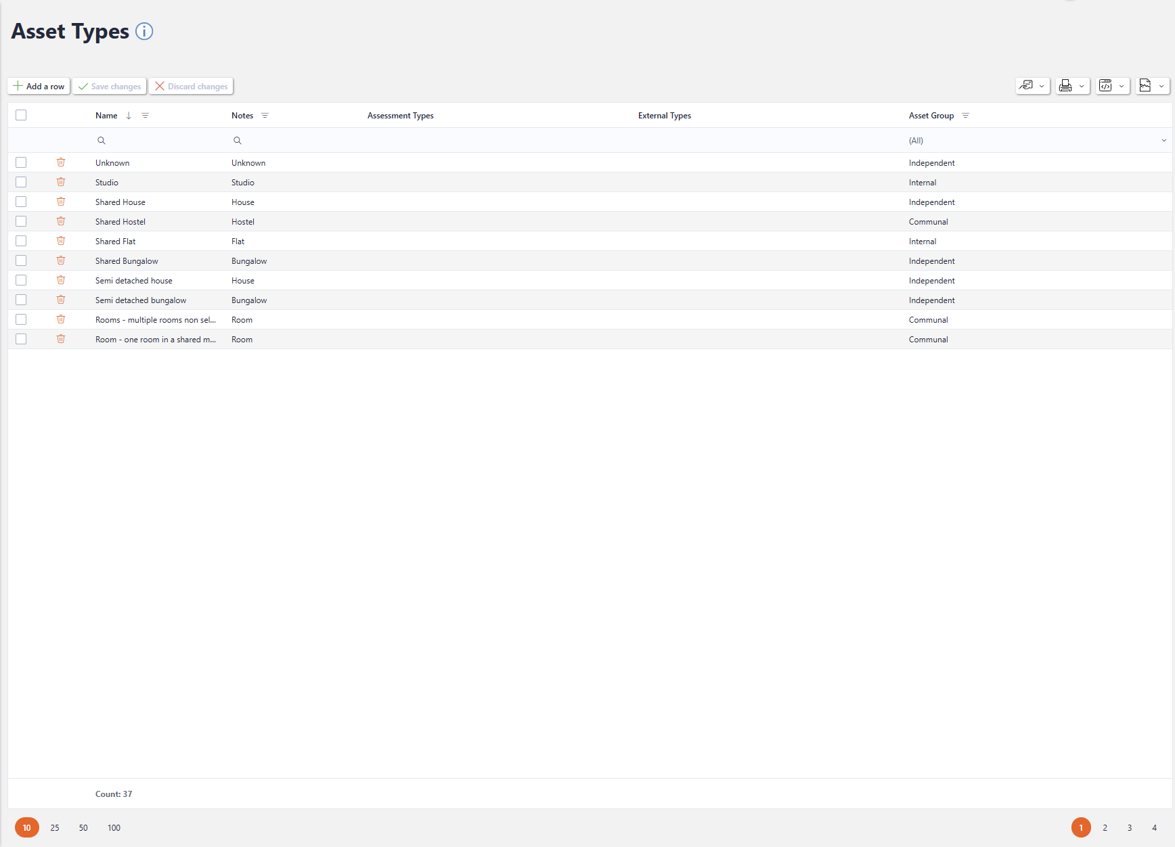Screen dimensions: 1175x847
Task: Jump to page 4 in pagination
Action: coord(1154,827)
